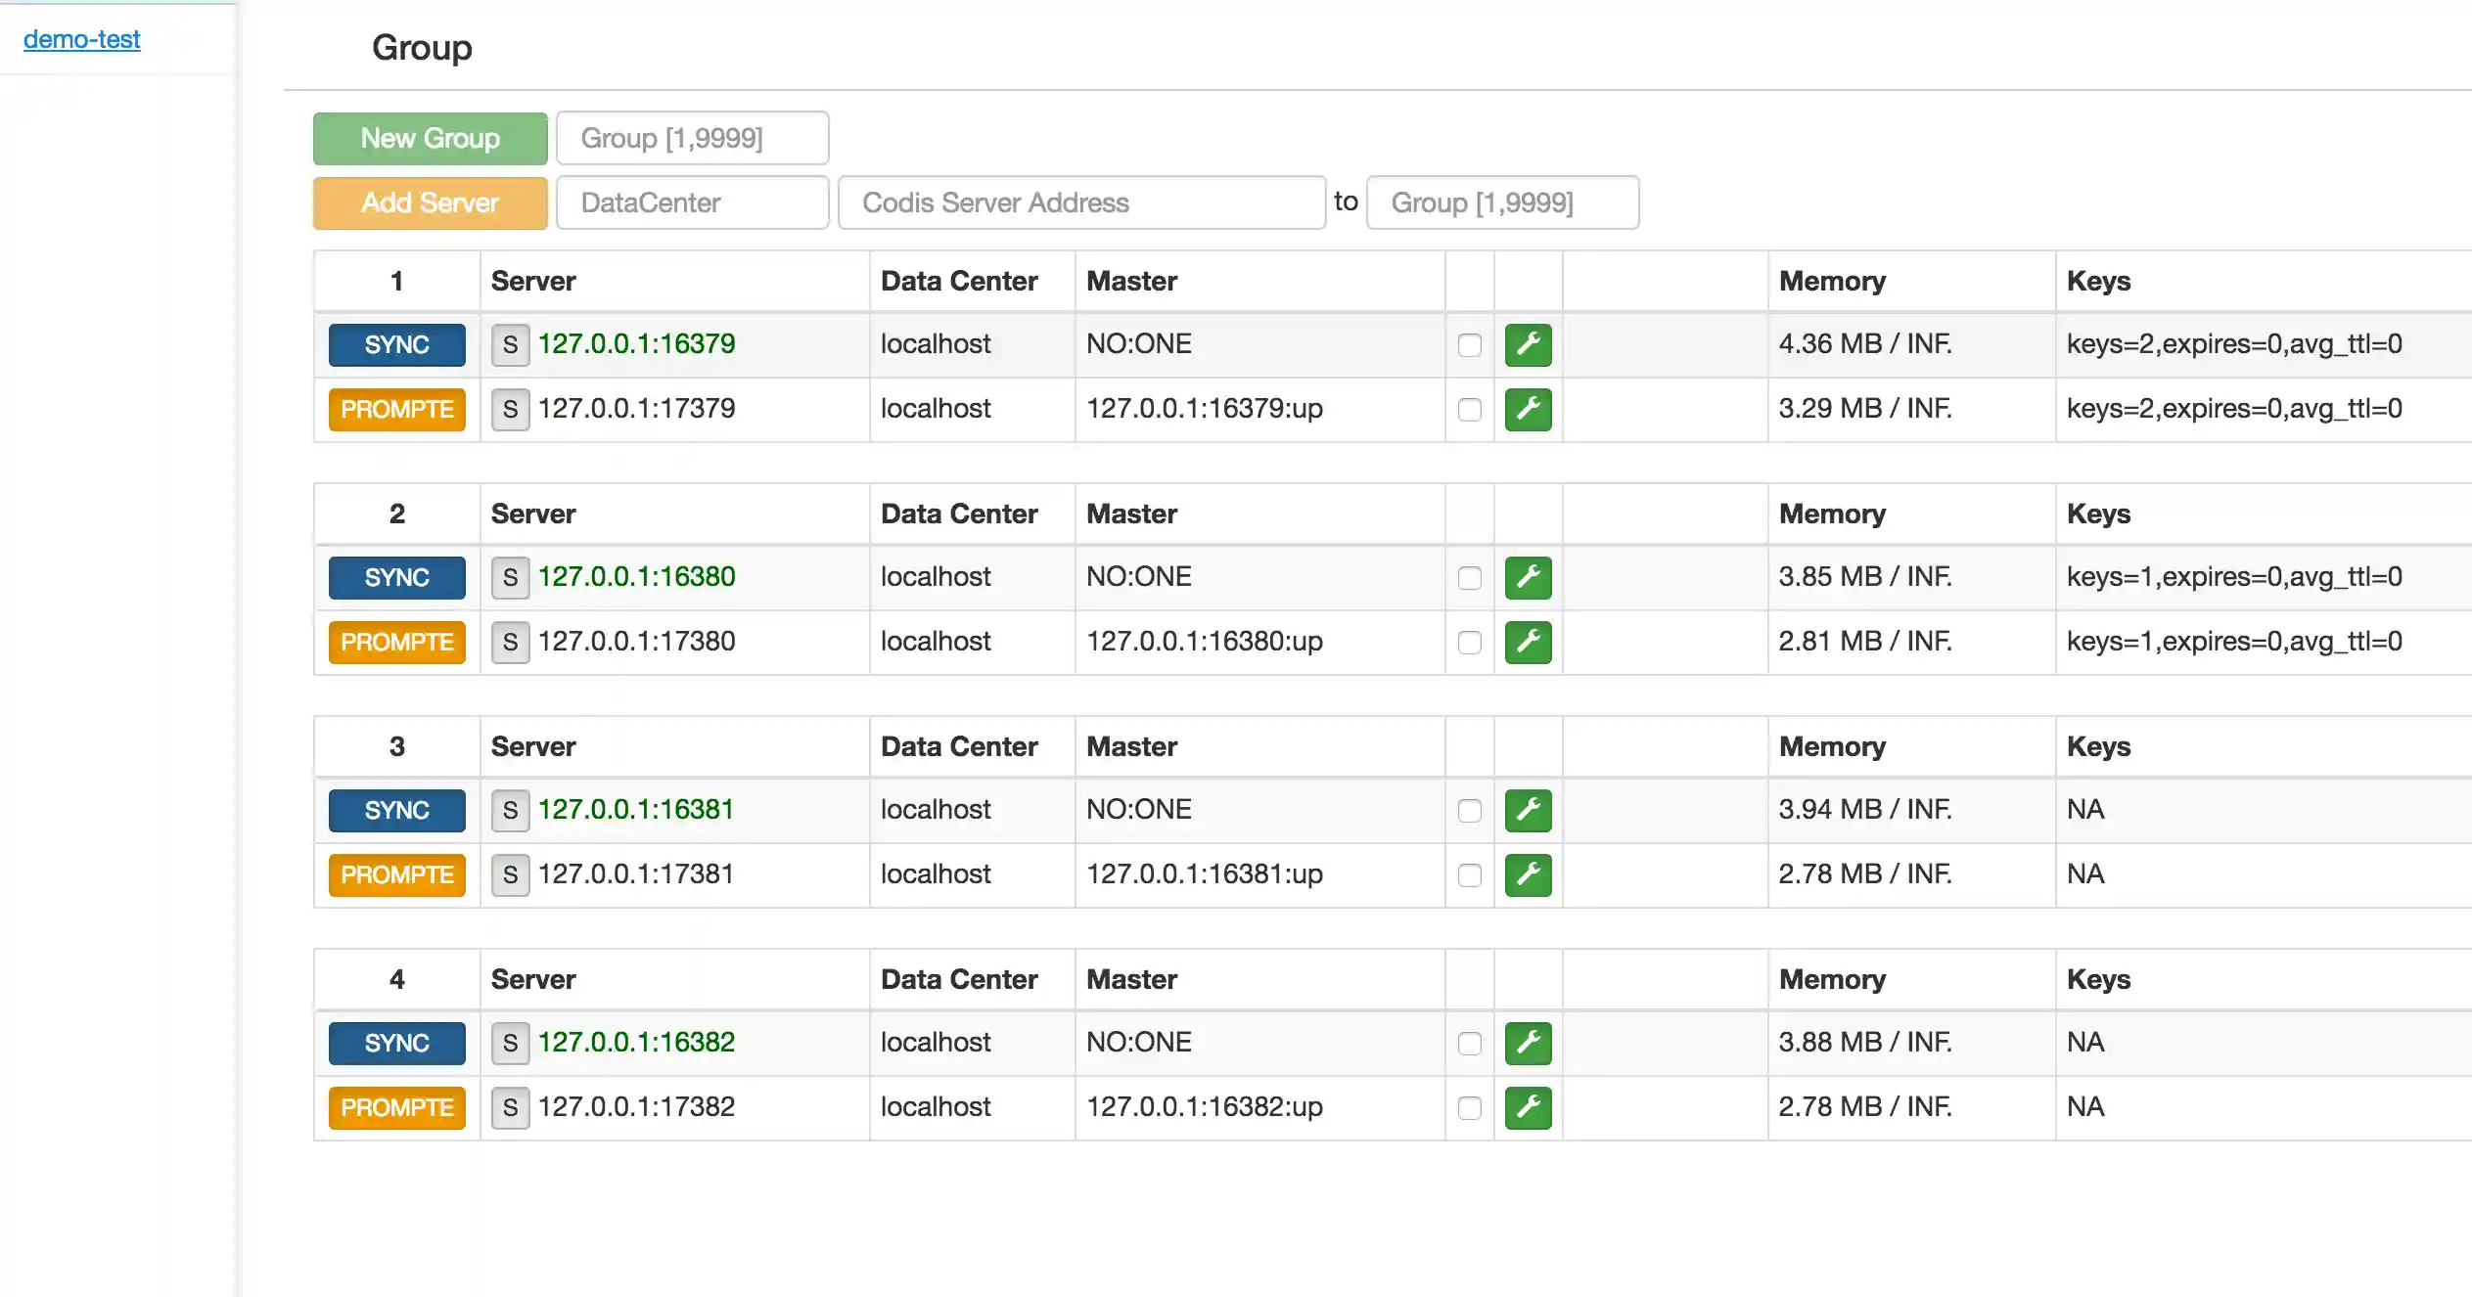Select the group number field beside New Group
This screenshot has width=2472, height=1297.
click(692, 138)
